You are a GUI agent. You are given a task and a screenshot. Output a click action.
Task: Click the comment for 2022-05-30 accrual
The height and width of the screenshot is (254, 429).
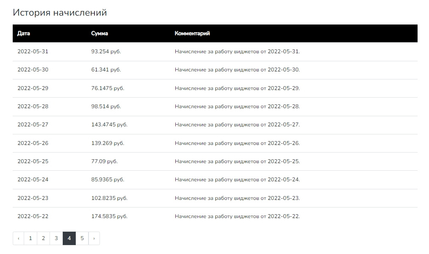point(237,70)
